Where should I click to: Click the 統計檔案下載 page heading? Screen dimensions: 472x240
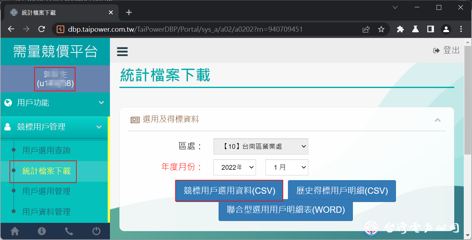(165, 75)
